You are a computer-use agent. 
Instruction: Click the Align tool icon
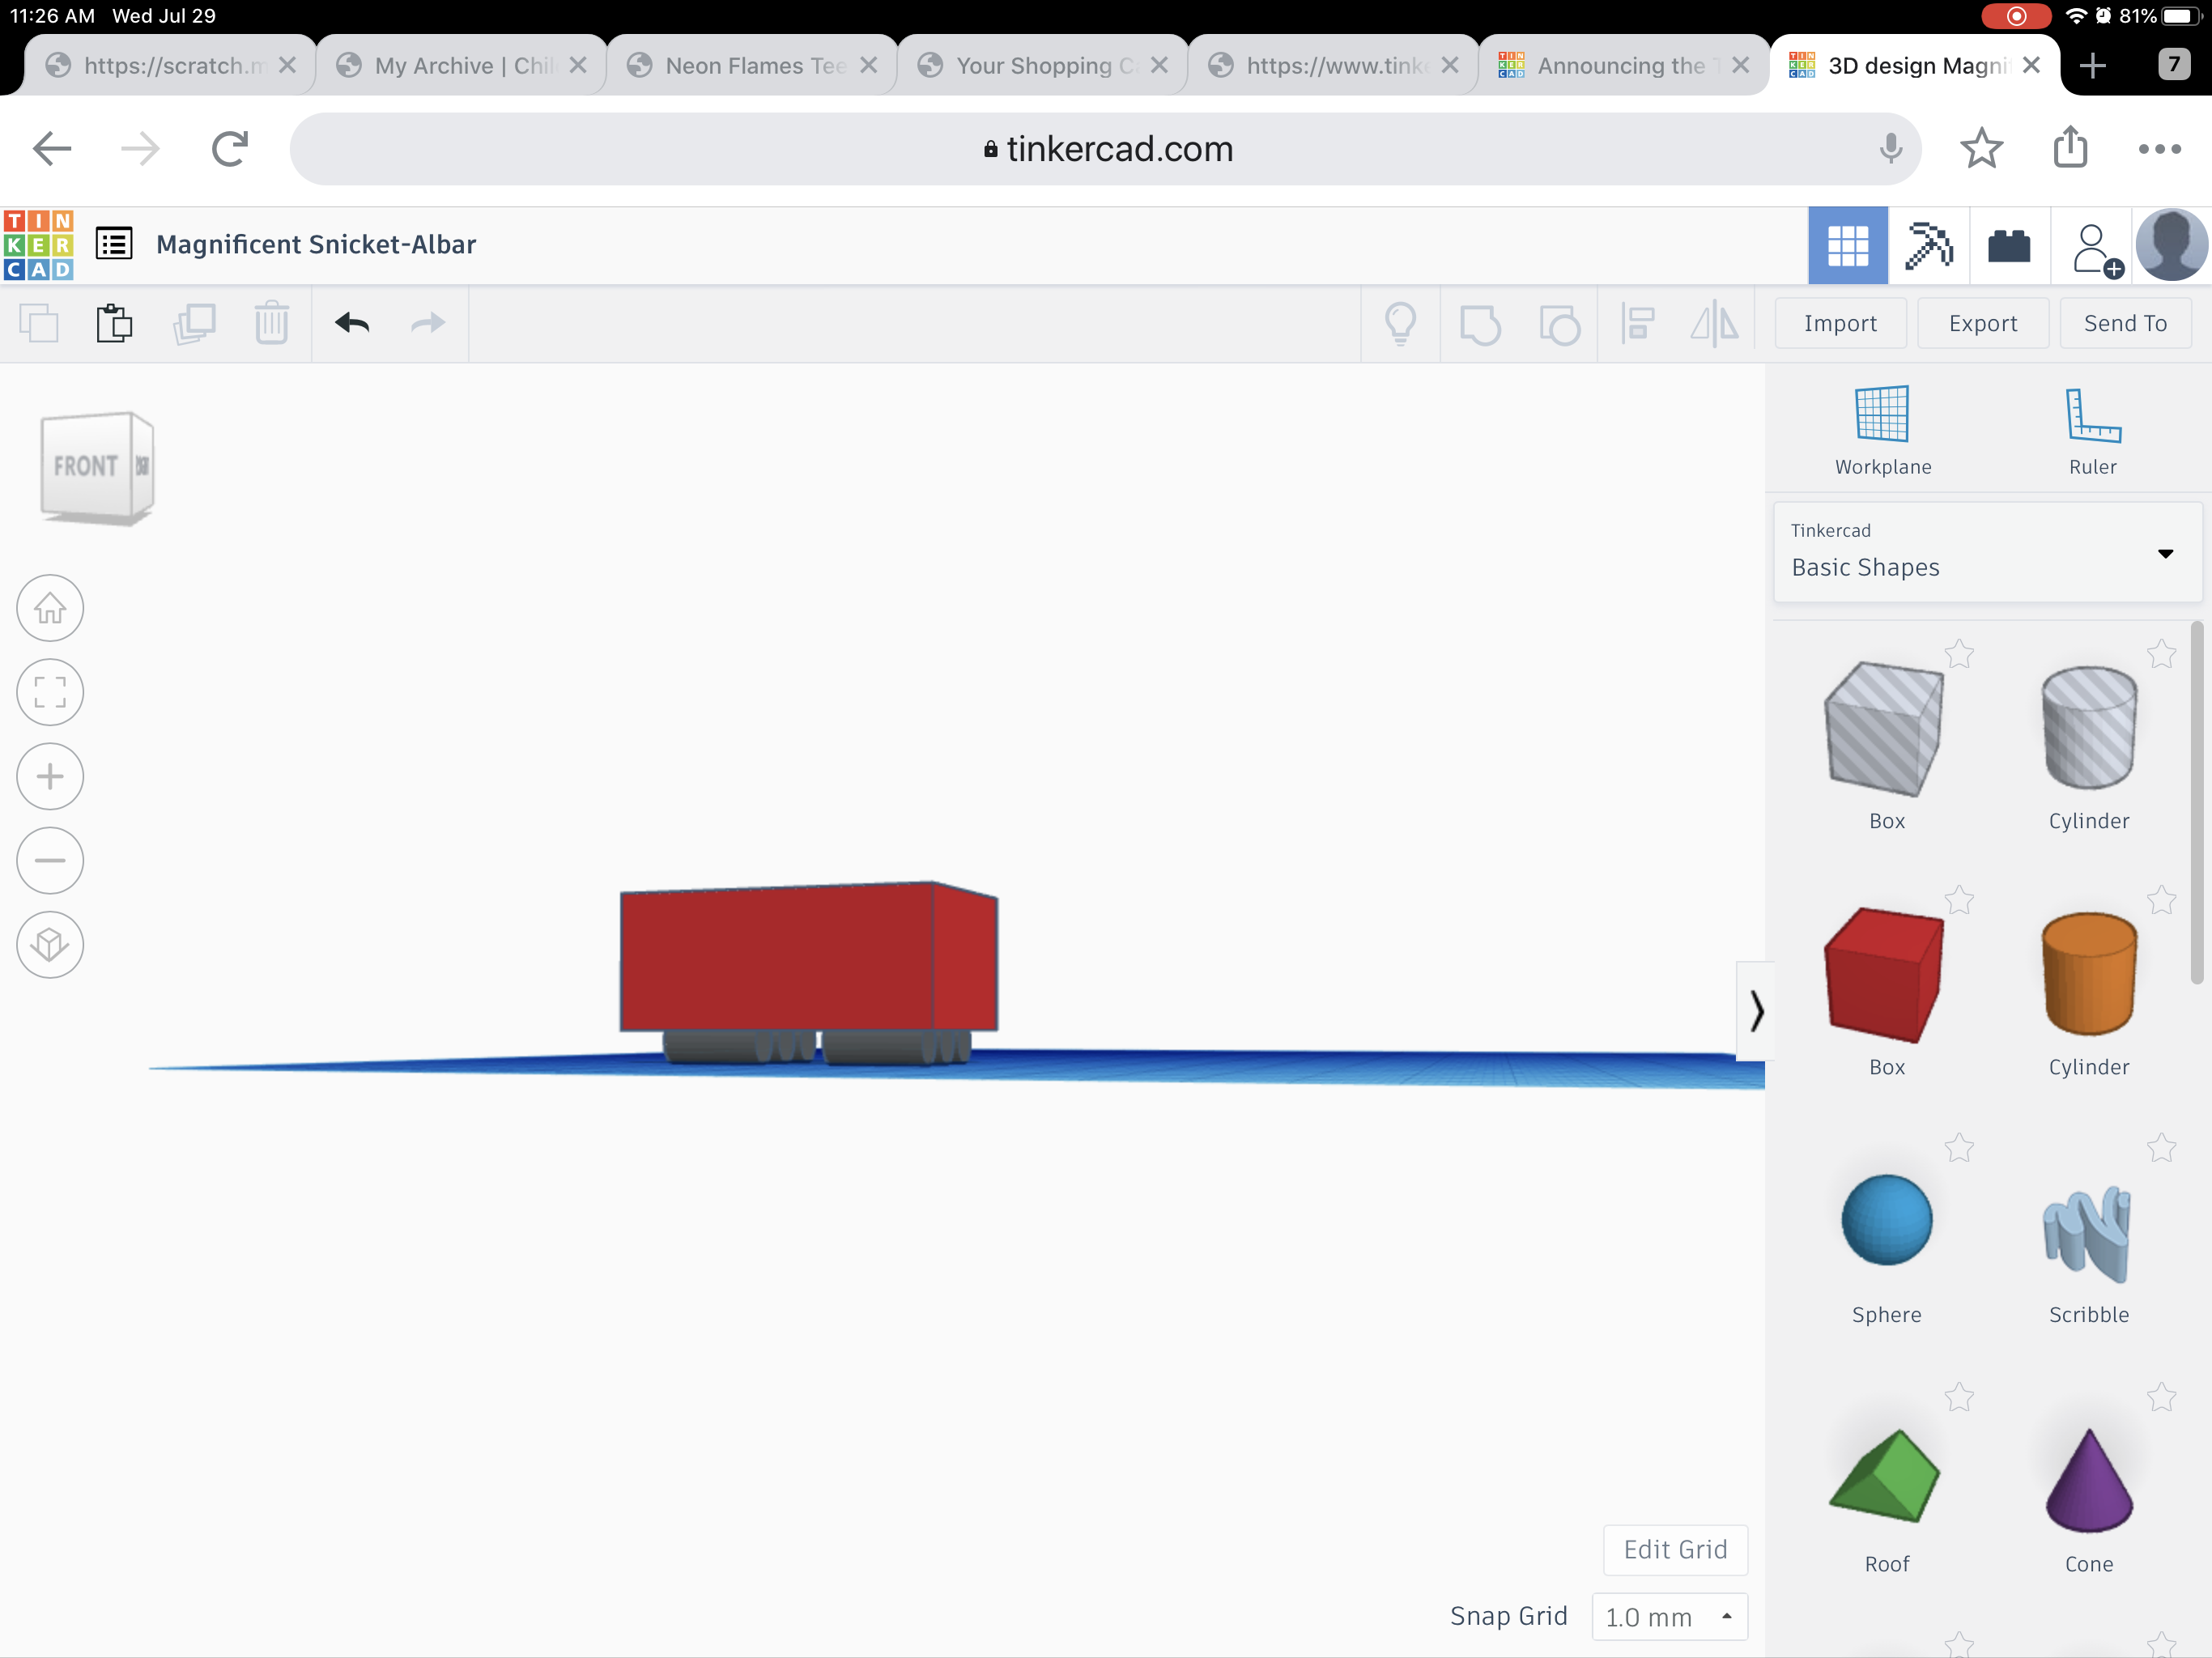1638,324
